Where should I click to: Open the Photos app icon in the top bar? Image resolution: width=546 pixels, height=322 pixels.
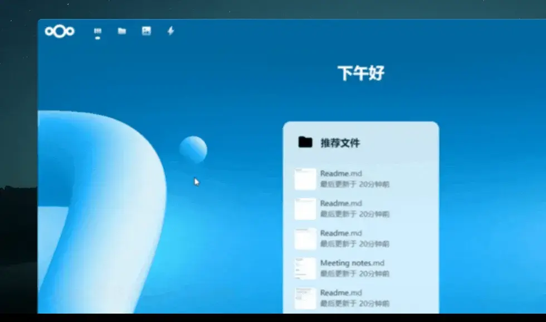coord(146,31)
